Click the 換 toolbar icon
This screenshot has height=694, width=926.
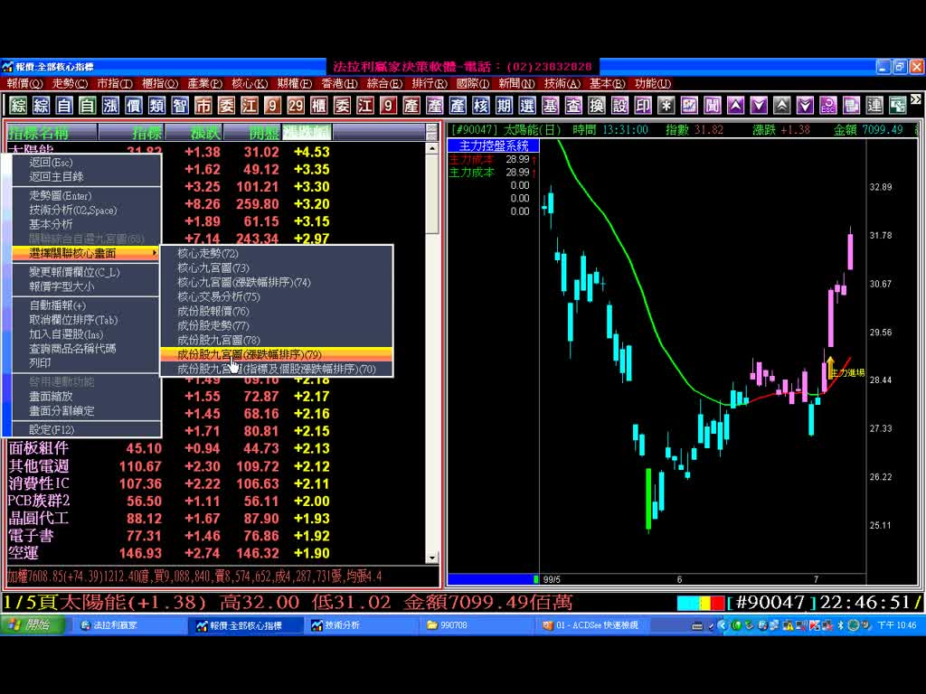click(597, 106)
